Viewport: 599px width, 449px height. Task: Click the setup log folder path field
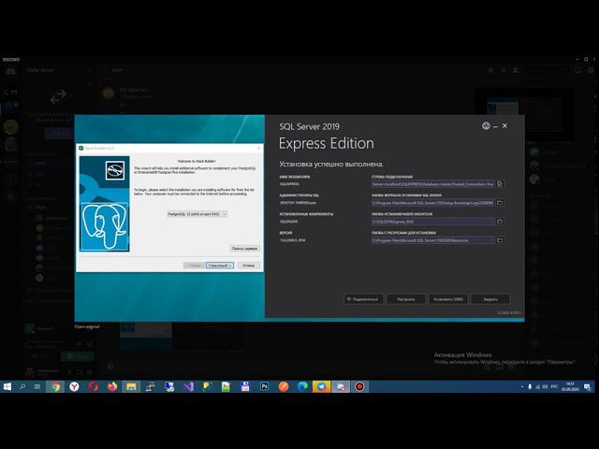pos(432,203)
